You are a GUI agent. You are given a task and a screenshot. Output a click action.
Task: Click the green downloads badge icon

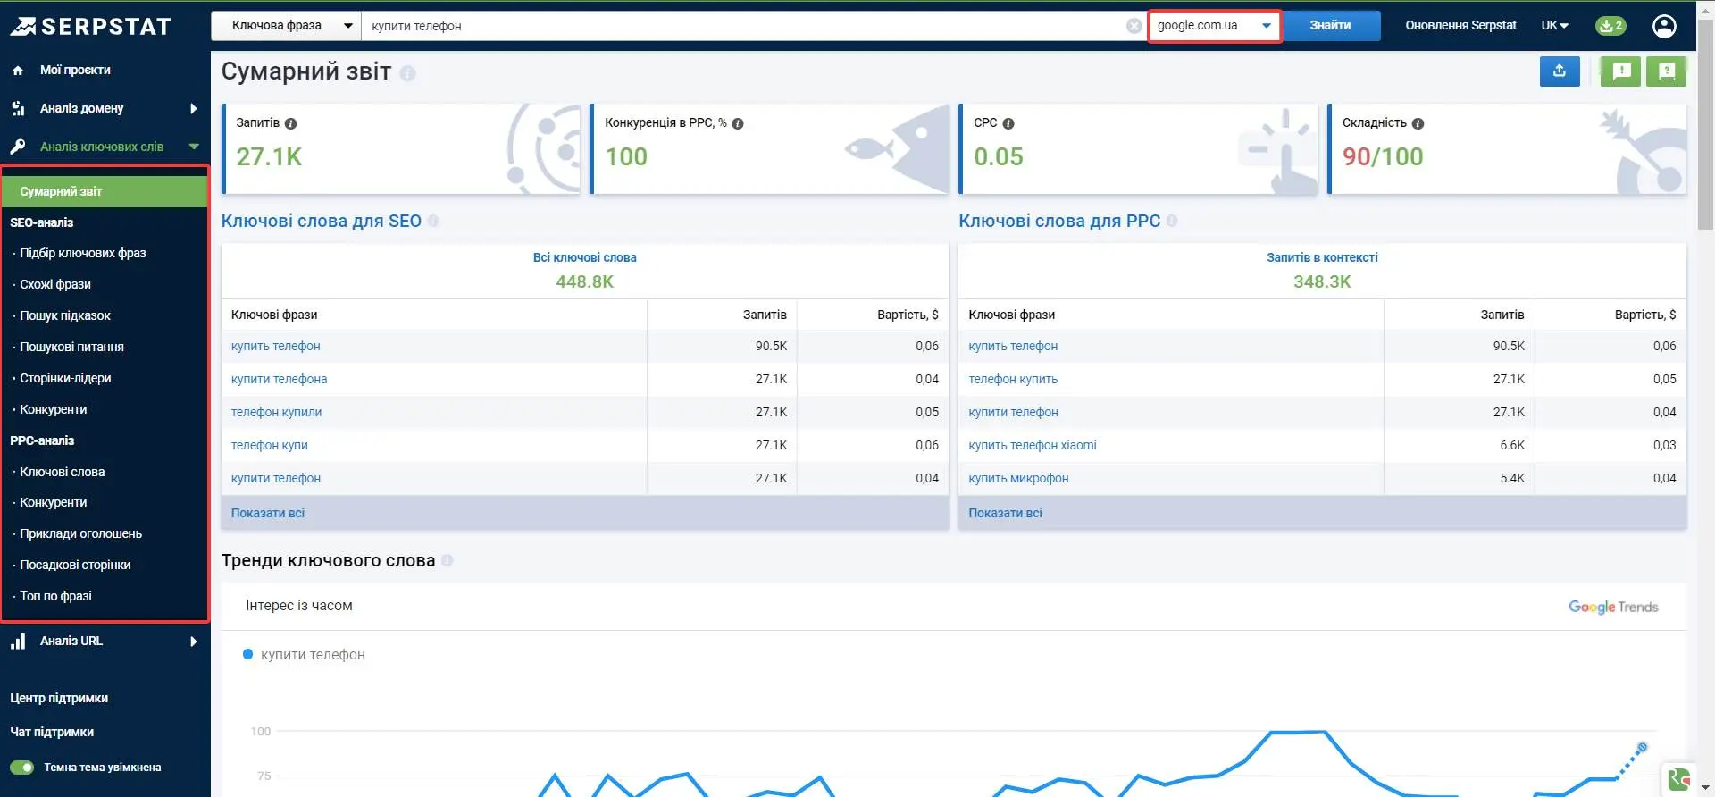pyautogui.click(x=1610, y=26)
